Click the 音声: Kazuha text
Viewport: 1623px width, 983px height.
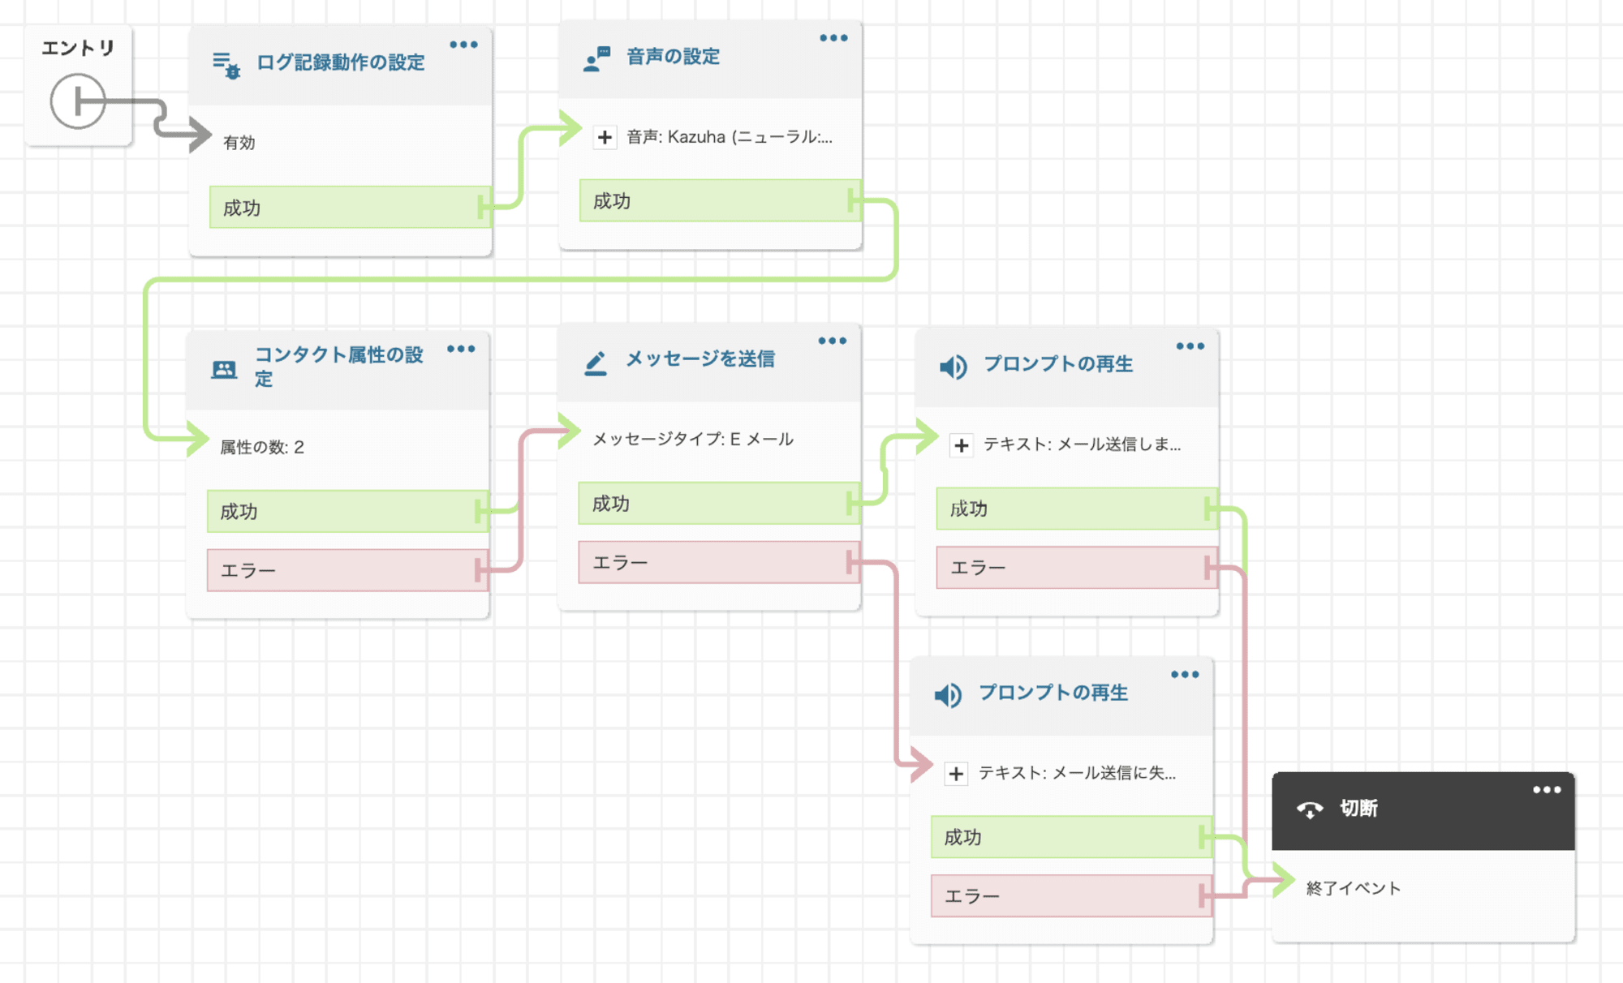[x=730, y=137]
